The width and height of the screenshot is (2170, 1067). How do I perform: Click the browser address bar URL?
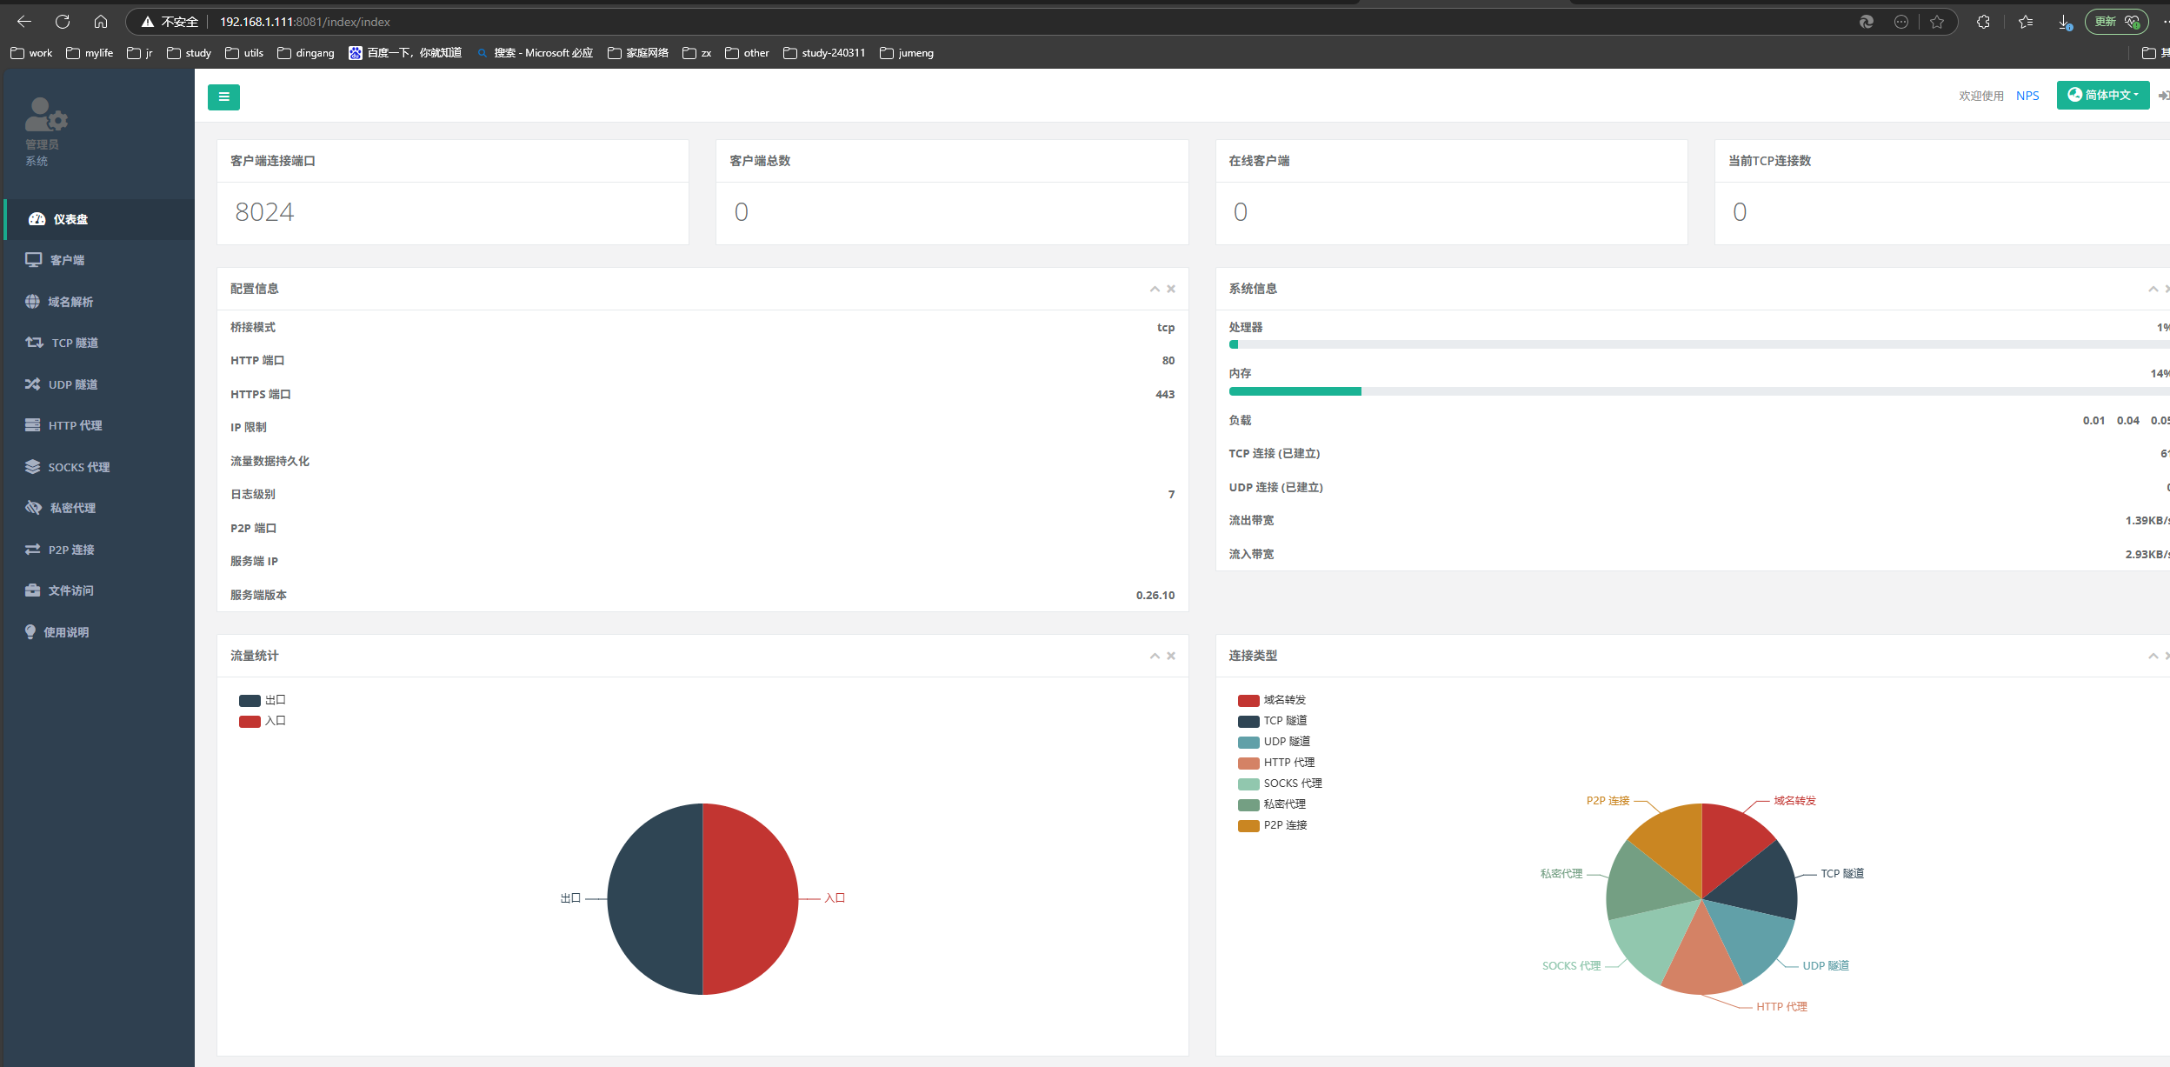(304, 22)
